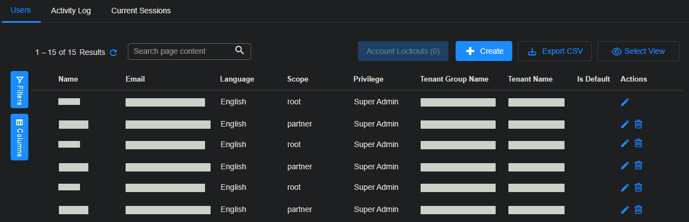Edit the user in the first row
The width and height of the screenshot is (689, 222).
[625, 102]
